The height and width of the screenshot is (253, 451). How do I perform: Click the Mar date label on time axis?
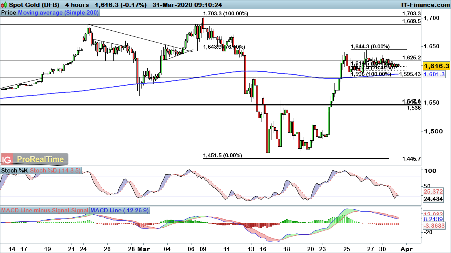tap(143, 249)
